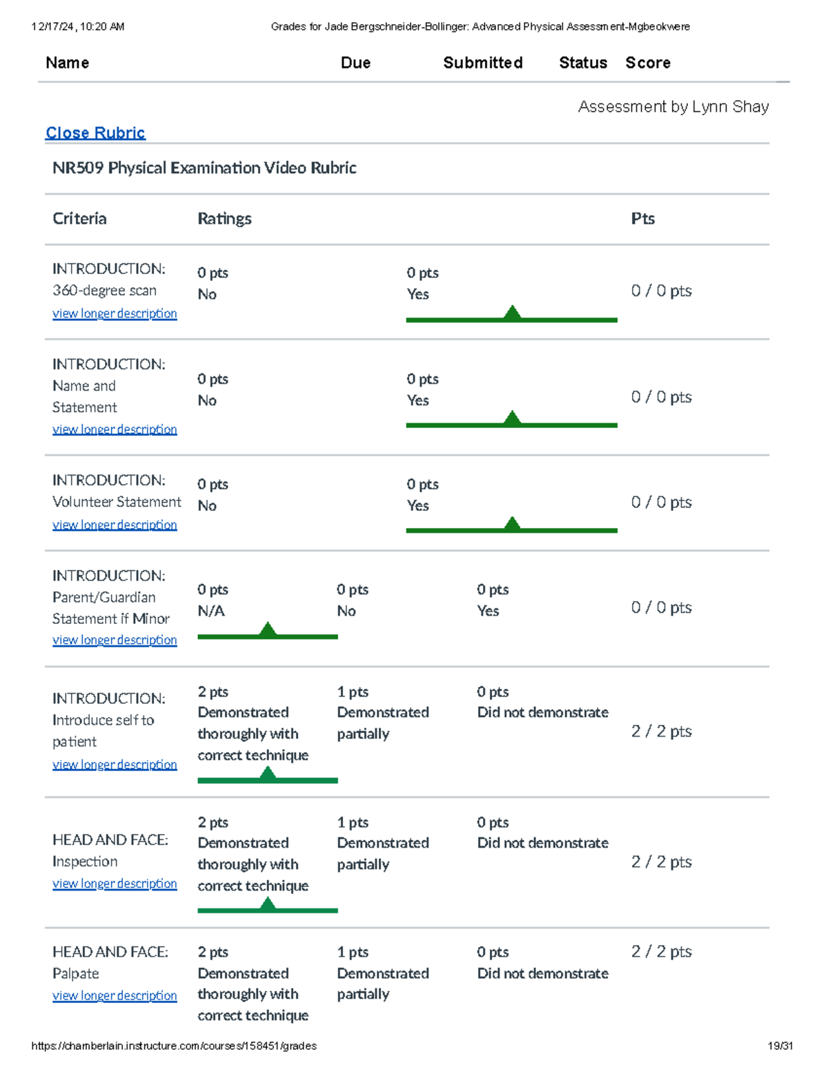Click green triangle marker in Introduce self row
This screenshot has height=1072, width=828.
(x=268, y=774)
